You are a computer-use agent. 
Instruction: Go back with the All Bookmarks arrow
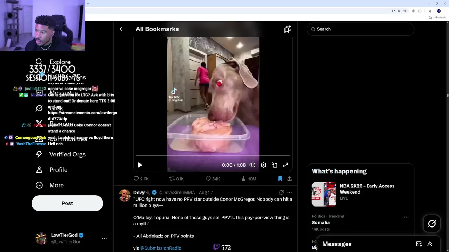click(x=121, y=29)
